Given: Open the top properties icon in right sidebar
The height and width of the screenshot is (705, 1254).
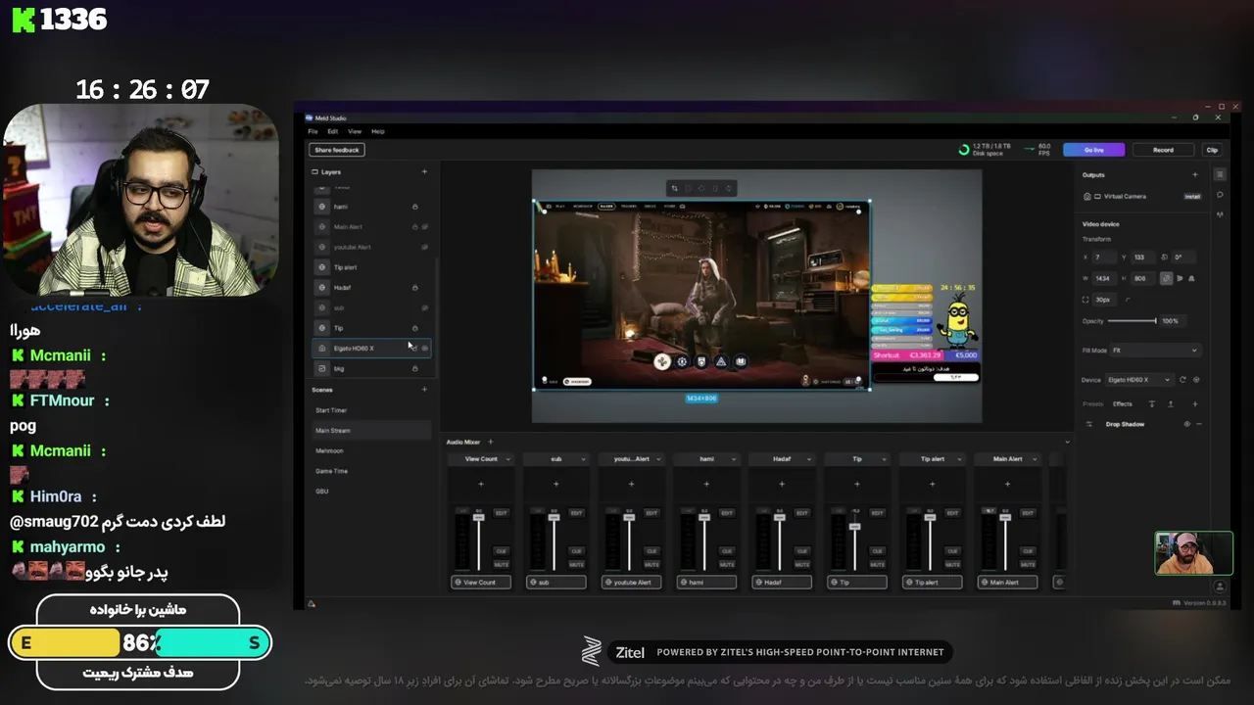Looking at the screenshot, I should tap(1220, 174).
